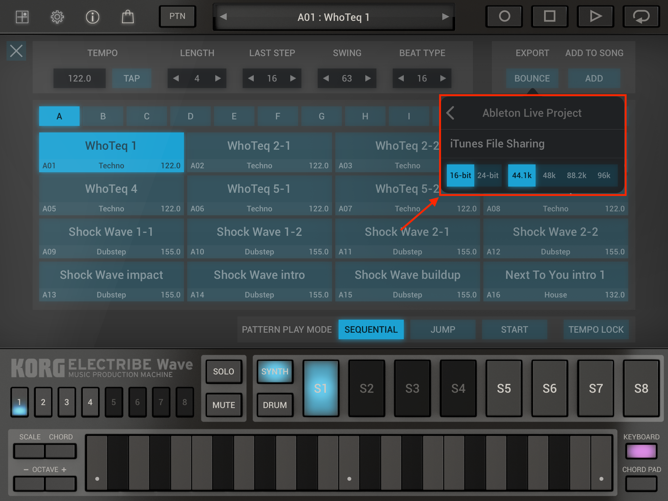
Task: Decrease the LENGTH value
Action: [176, 78]
